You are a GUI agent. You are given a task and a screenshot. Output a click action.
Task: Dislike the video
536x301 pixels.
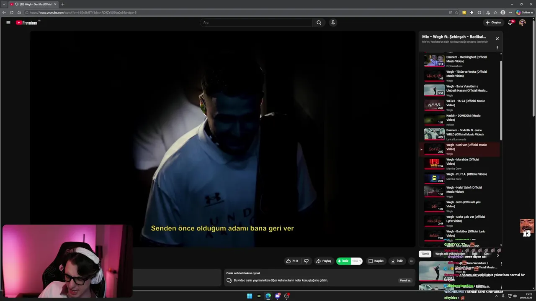[306, 261]
